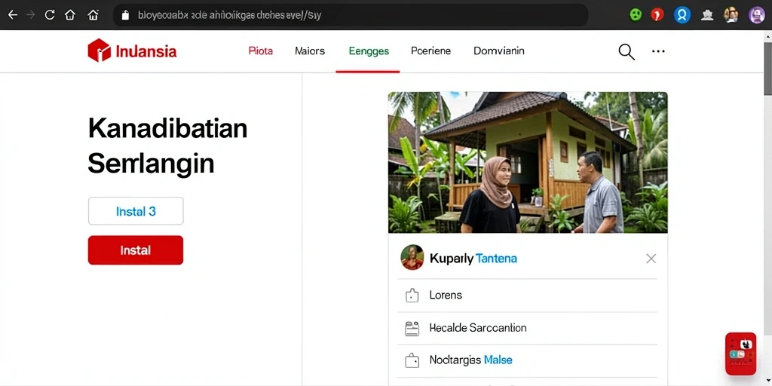
Task: Open the Piota nav item
Action: point(260,51)
